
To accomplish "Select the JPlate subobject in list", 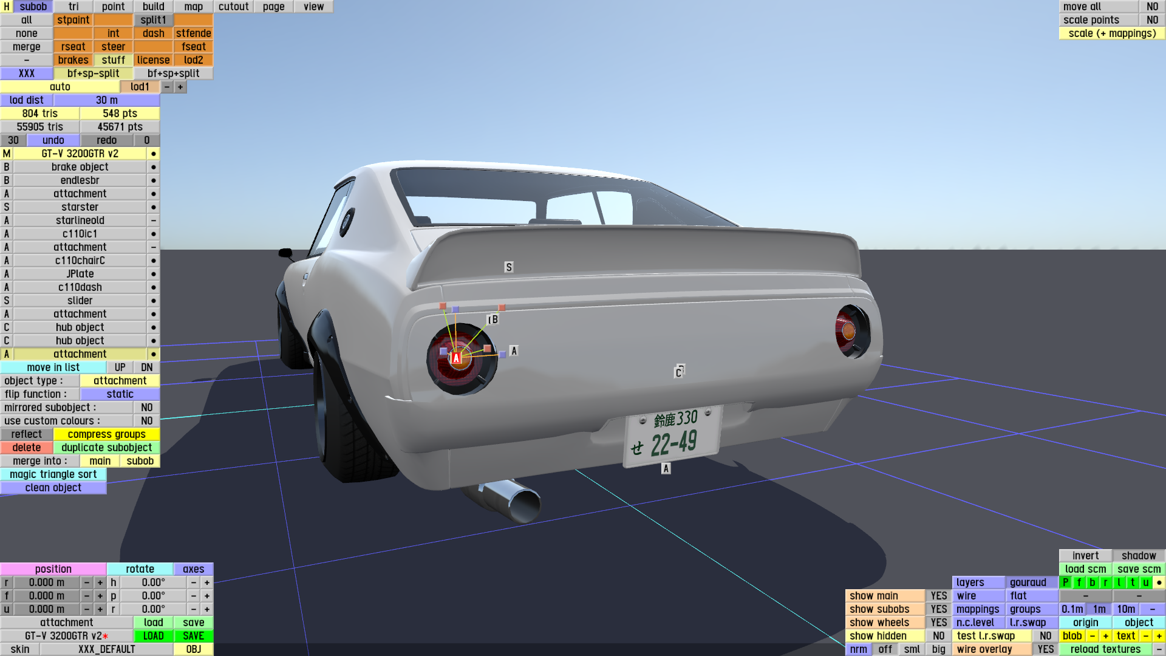I will pyautogui.click(x=80, y=274).
